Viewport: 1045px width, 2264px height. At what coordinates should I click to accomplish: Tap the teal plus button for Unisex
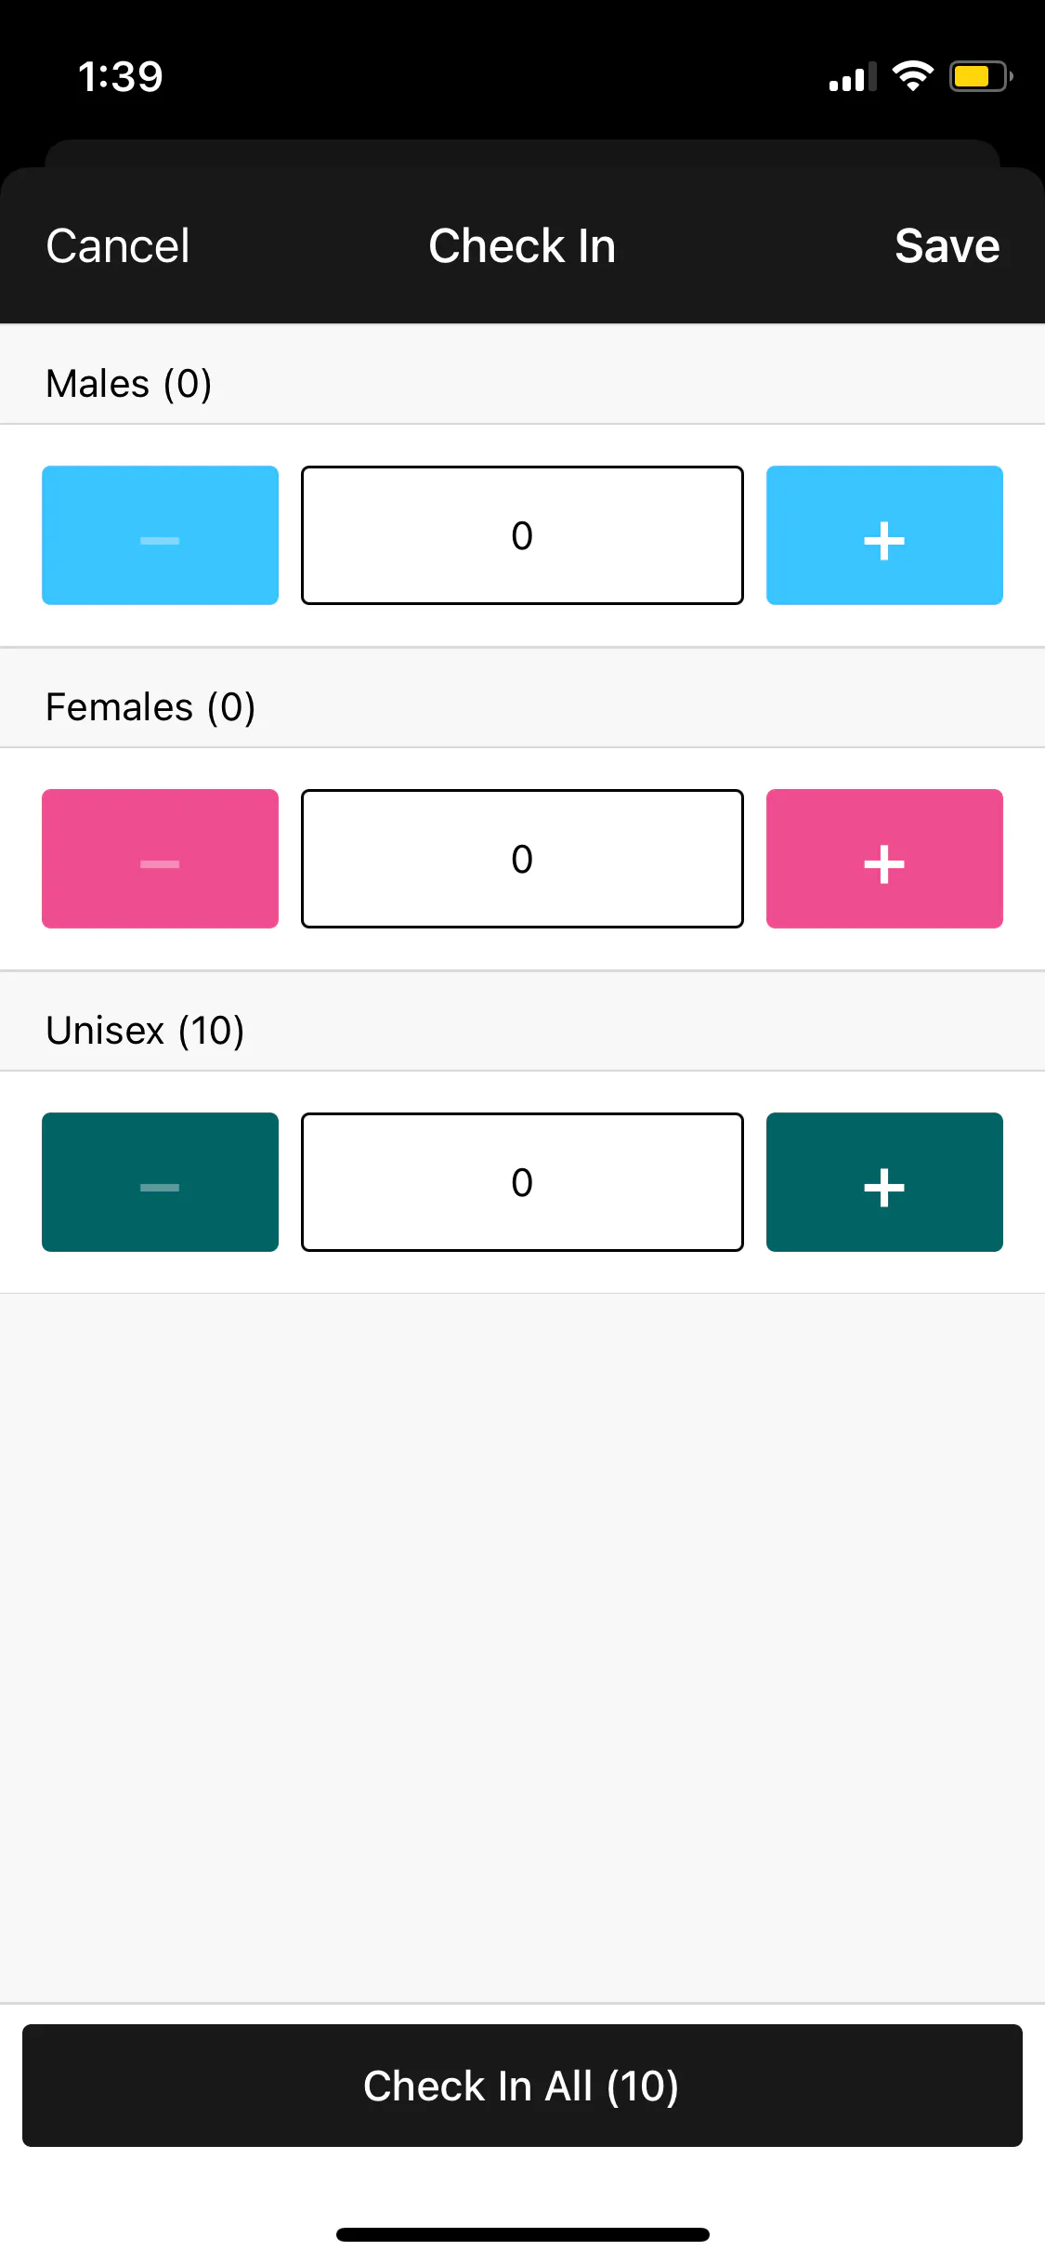[x=883, y=1182]
